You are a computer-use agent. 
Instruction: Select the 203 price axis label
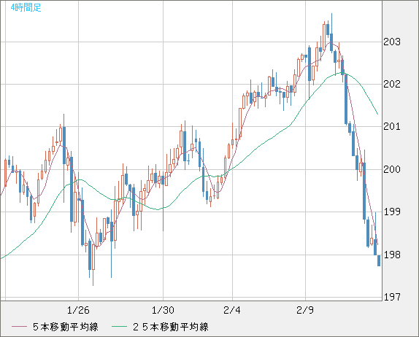[x=392, y=42]
